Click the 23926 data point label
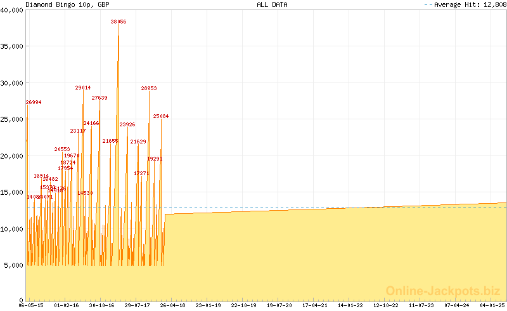The height and width of the screenshot is (311, 507). pyautogui.click(x=127, y=124)
